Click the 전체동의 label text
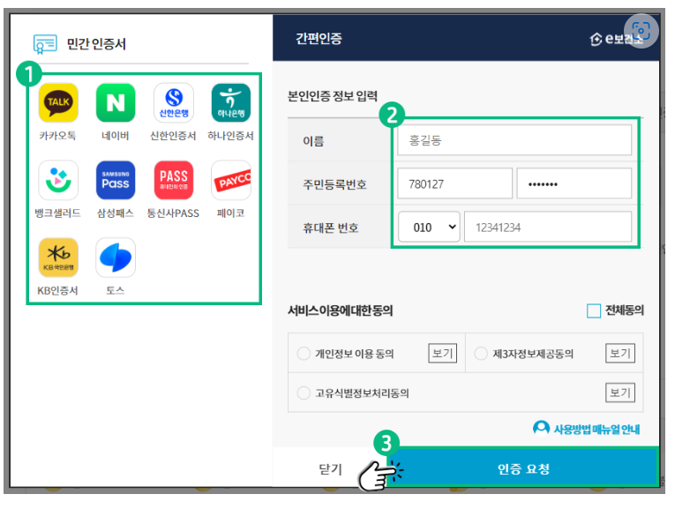 click(x=625, y=311)
